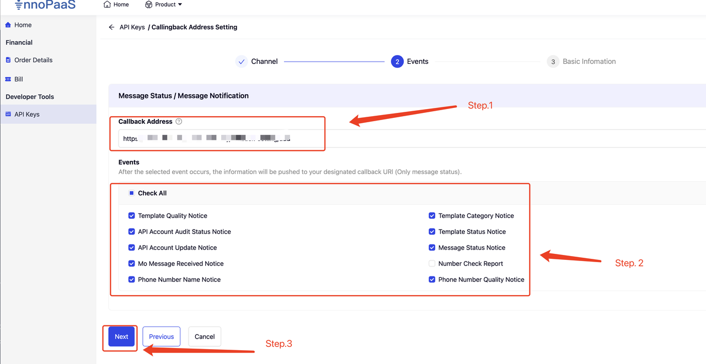Click the Cancel button
The width and height of the screenshot is (706, 364).
click(x=205, y=336)
